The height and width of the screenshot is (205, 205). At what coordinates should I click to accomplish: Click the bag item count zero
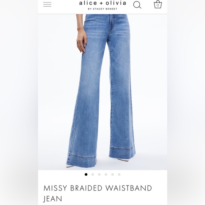point(158,5)
